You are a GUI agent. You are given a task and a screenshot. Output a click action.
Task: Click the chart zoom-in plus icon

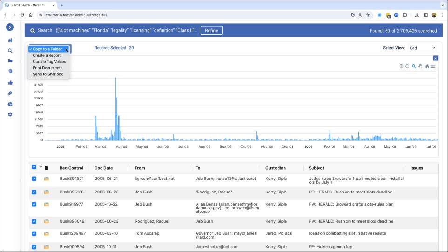(401, 66)
